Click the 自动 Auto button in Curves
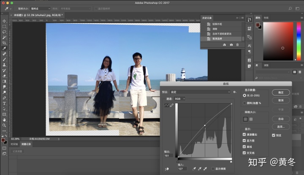304x175 pixels. coord(281,119)
